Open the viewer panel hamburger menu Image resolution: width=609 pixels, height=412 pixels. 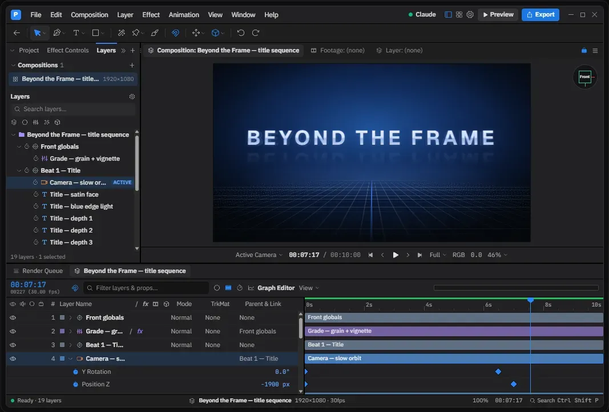(x=595, y=51)
